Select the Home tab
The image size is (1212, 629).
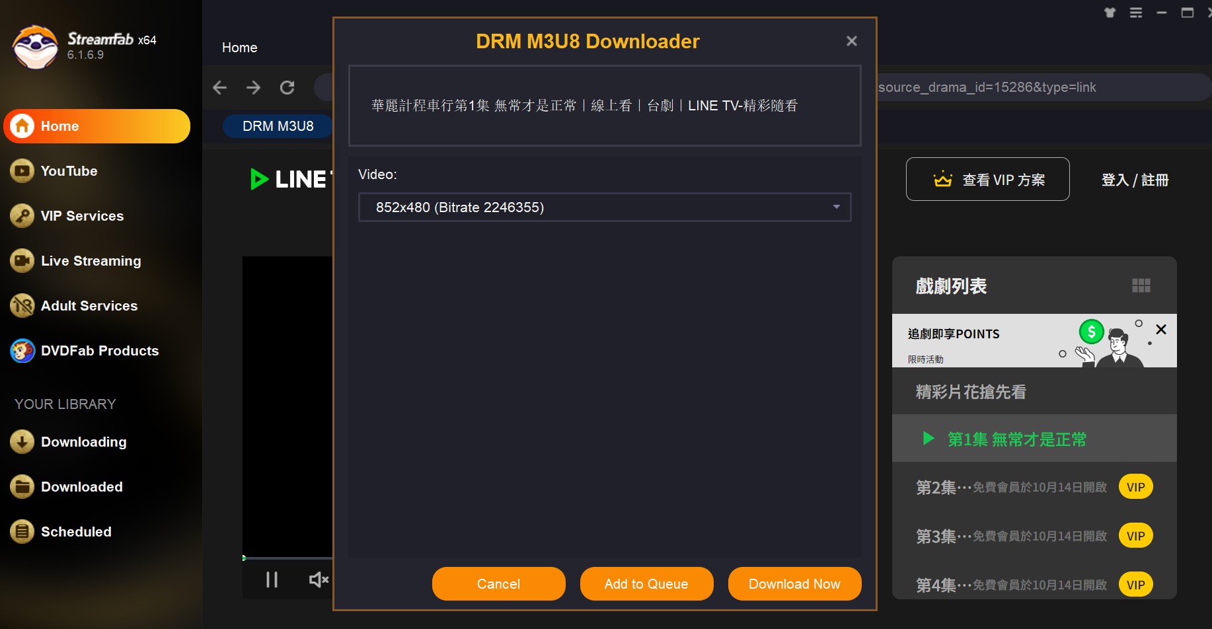click(240, 48)
